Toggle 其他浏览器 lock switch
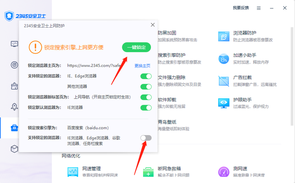295x183 pixels. [x=146, y=87]
